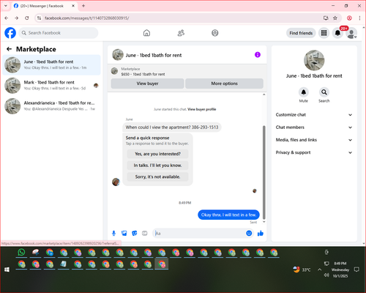
Task: Open the tab search dropdown arrow
Action: click(x=6, y=6)
